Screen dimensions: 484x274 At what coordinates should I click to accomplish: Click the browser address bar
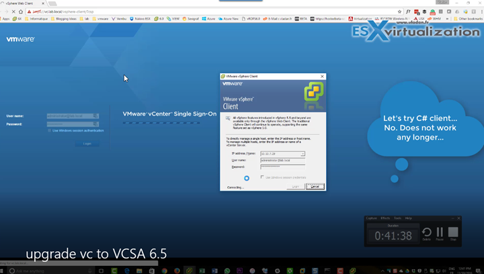(213, 11)
